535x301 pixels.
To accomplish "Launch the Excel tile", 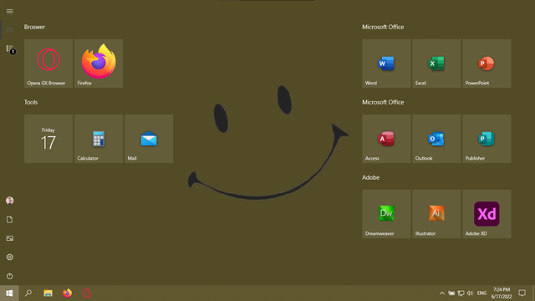I will pos(436,64).
